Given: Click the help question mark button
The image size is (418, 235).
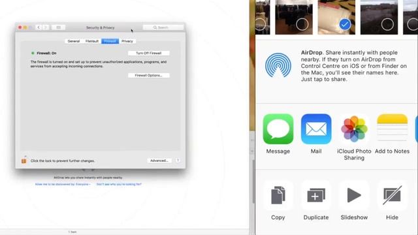Looking at the screenshot, I should pos(178,161).
